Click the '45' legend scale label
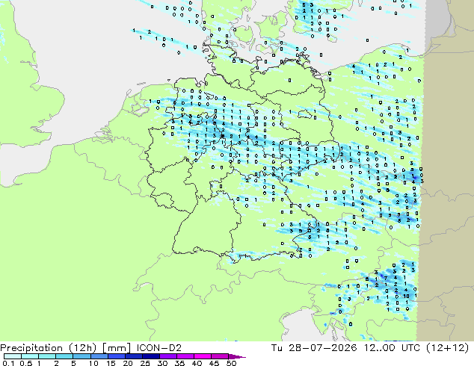The image size is (474, 366). point(214,363)
